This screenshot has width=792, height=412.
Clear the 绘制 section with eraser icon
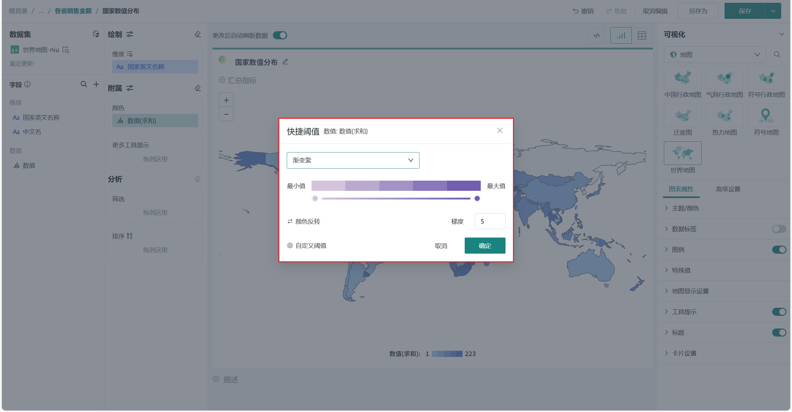click(198, 34)
